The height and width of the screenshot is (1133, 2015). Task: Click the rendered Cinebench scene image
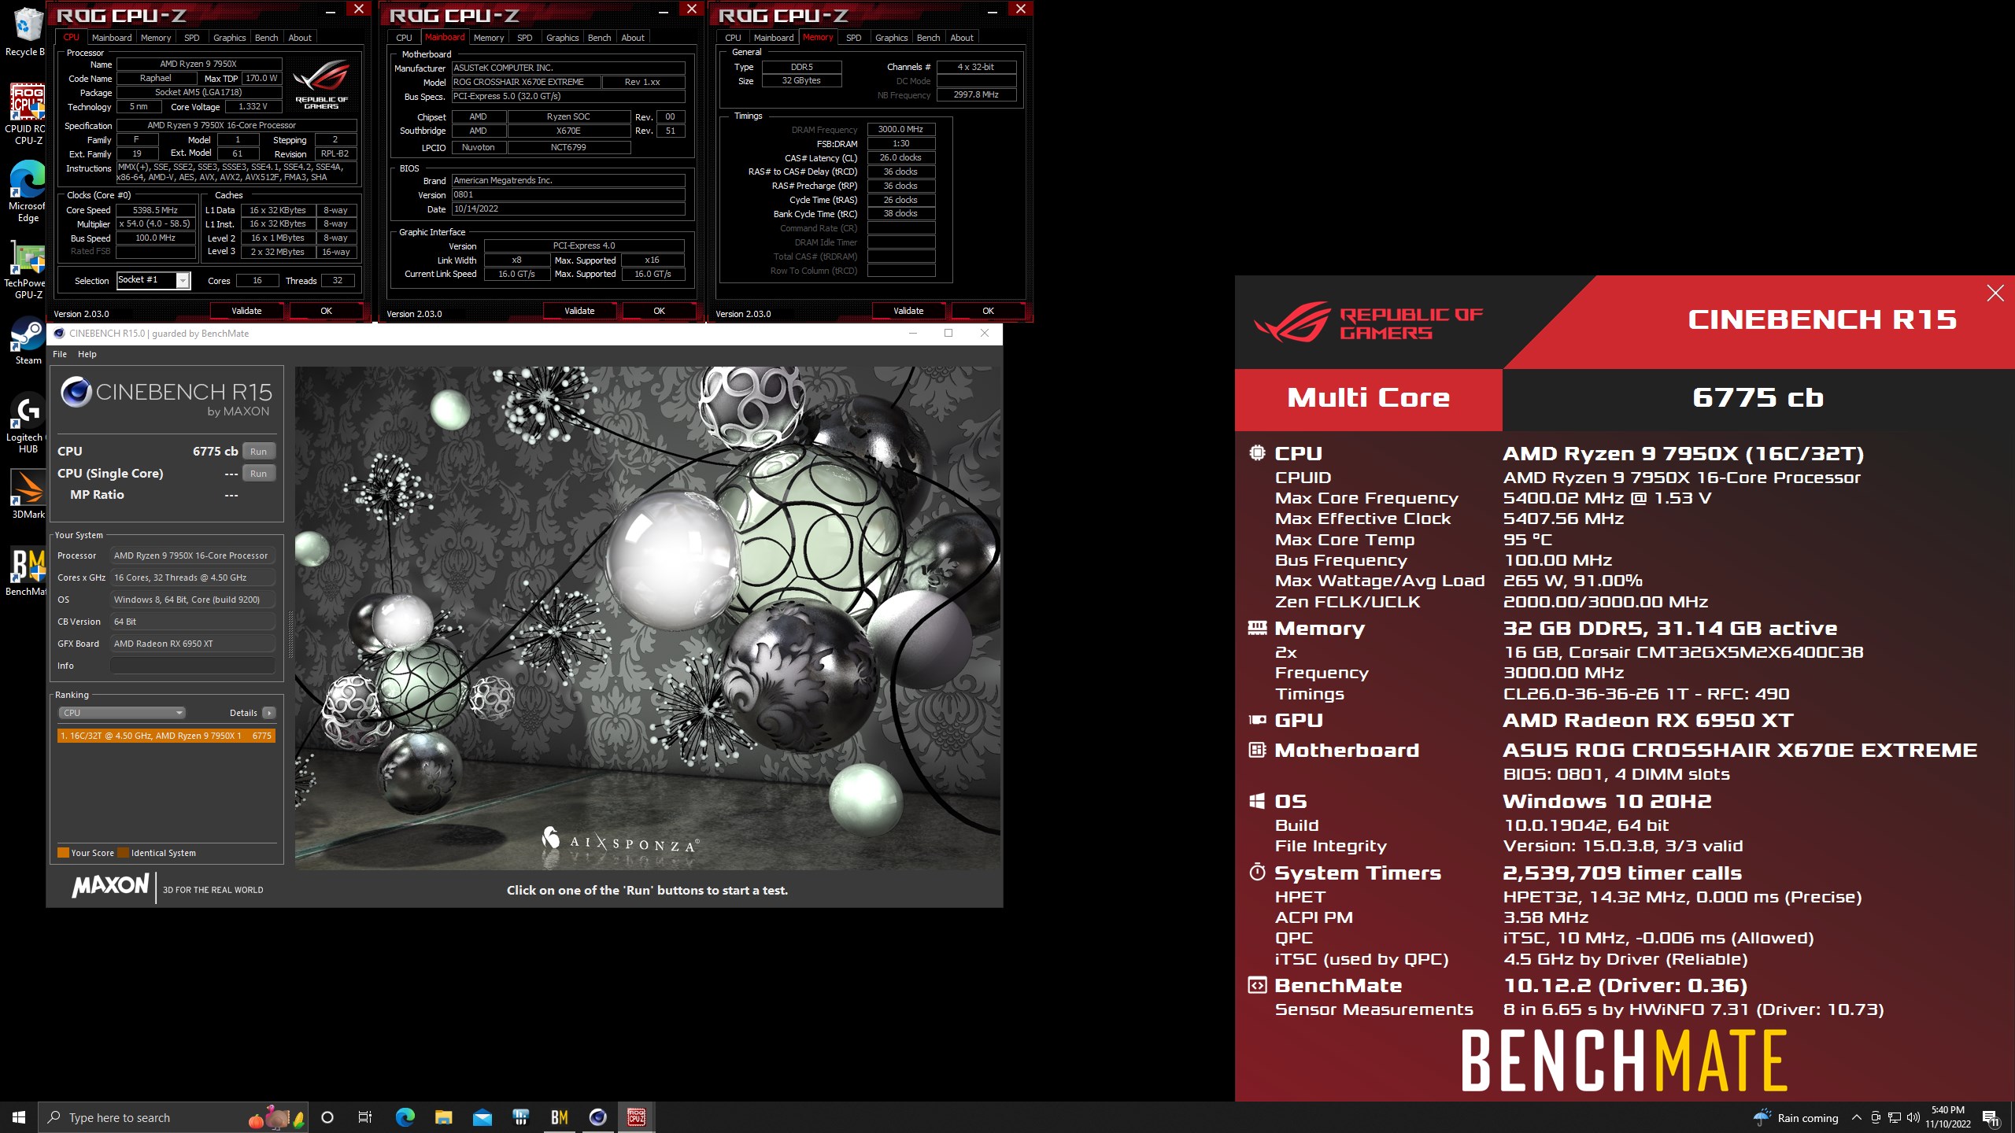[x=648, y=618]
